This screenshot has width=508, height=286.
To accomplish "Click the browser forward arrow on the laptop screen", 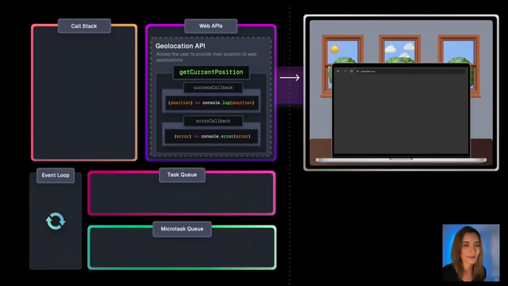I will (x=344, y=71).
